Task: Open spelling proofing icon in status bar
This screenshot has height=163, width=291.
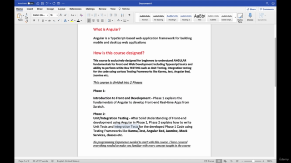Action: click(53, 161)
